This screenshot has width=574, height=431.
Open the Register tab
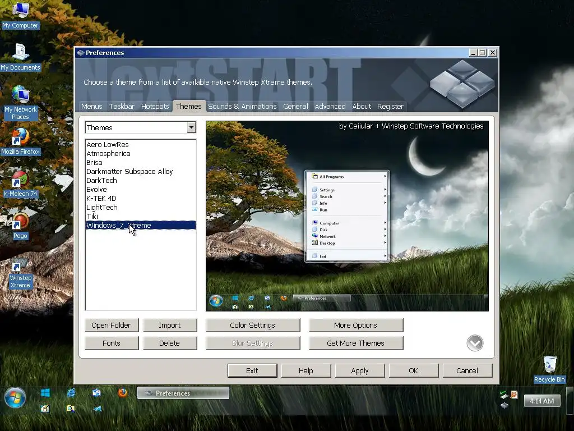[x=390, y=106]
